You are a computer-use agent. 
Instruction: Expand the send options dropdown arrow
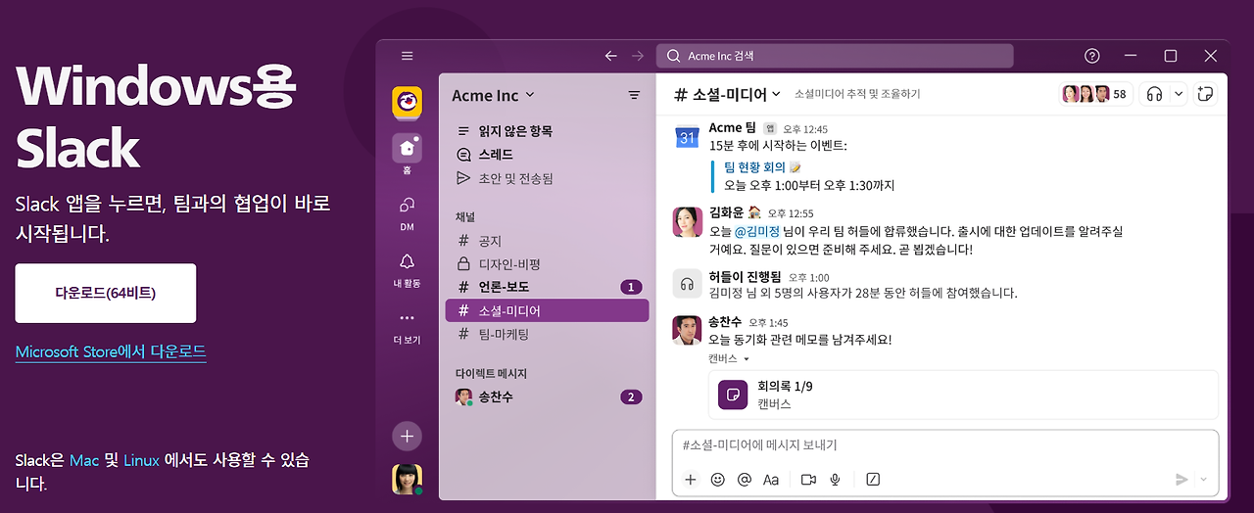1203,479
